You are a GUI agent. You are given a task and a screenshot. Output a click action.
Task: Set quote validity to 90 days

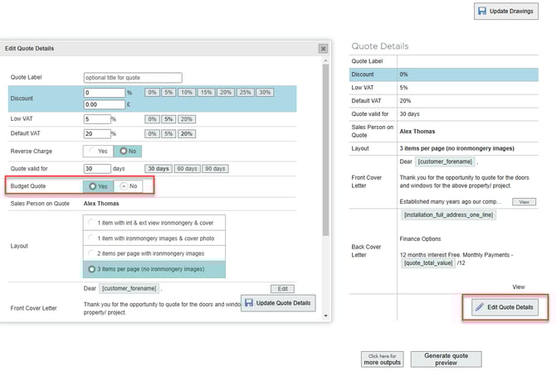pyautogui.click(x=214, y=168)
